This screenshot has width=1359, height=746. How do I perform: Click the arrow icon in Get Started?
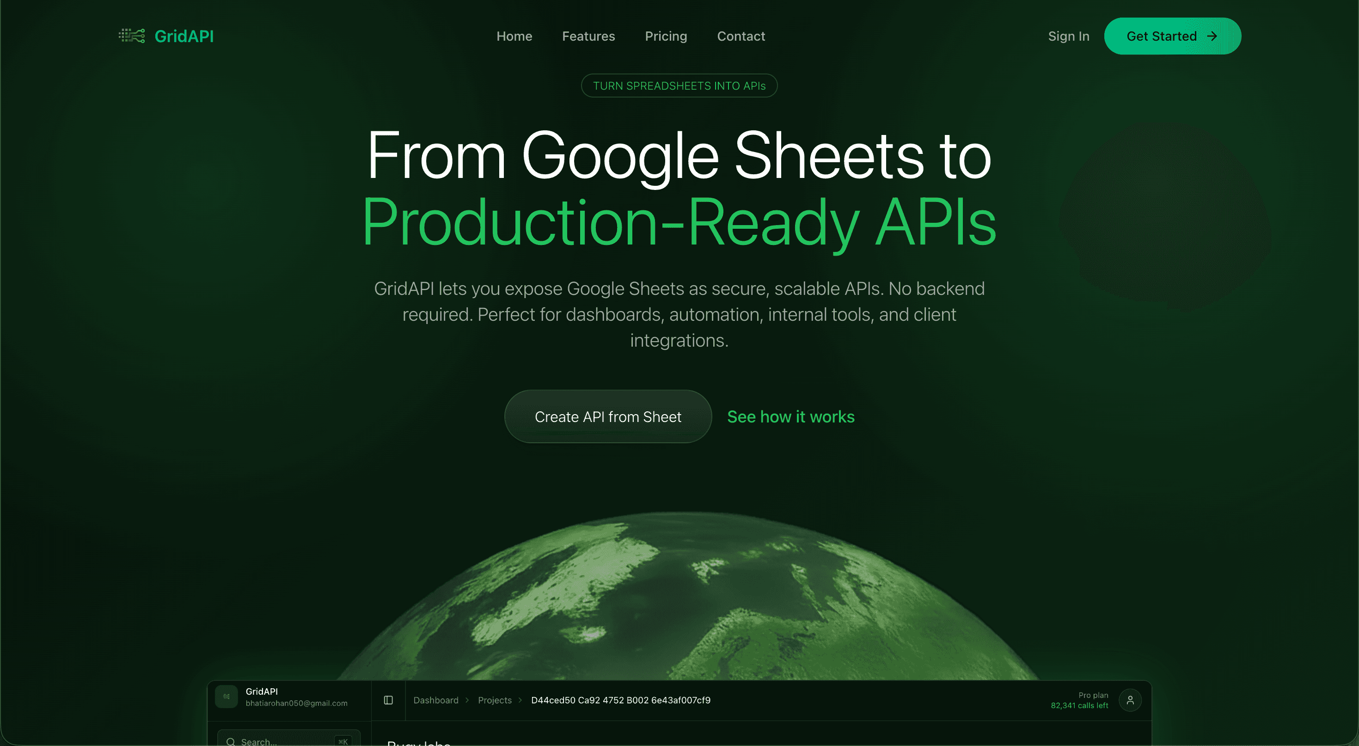pyautogui.click(x=1212, y=36)
